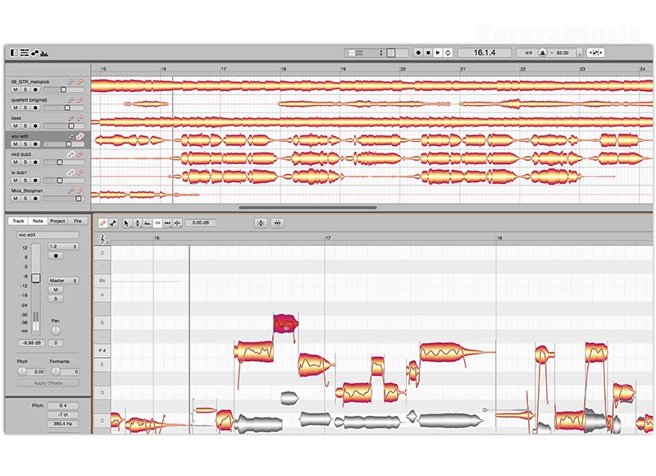The width and height of the screenshot is (656, 476).
Task: Select the Pitch tool
Action: pyautogui.click(x=137, y=223)
